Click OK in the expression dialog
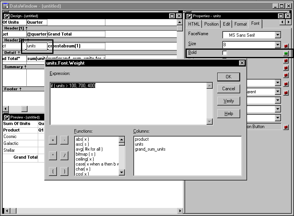Image resolution: width=294 pixels, height=216 pixels. pos(229,77)
